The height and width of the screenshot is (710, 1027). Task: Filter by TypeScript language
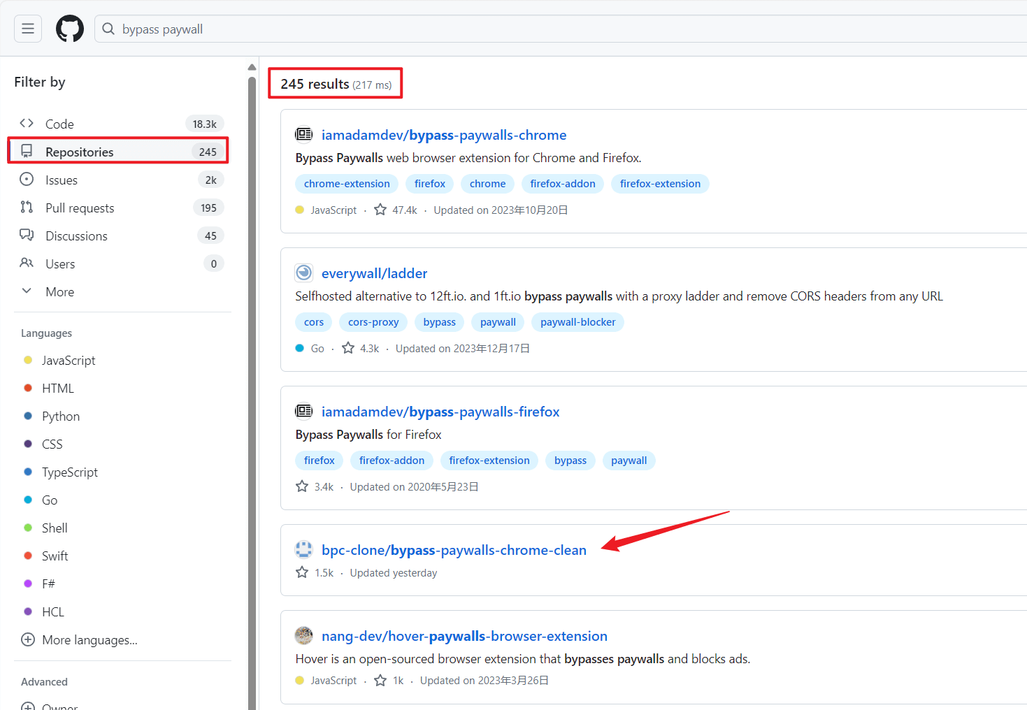pos(69,472)
